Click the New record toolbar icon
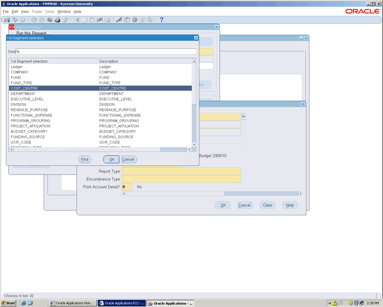383x307 pixels. (x=7, y=20)
